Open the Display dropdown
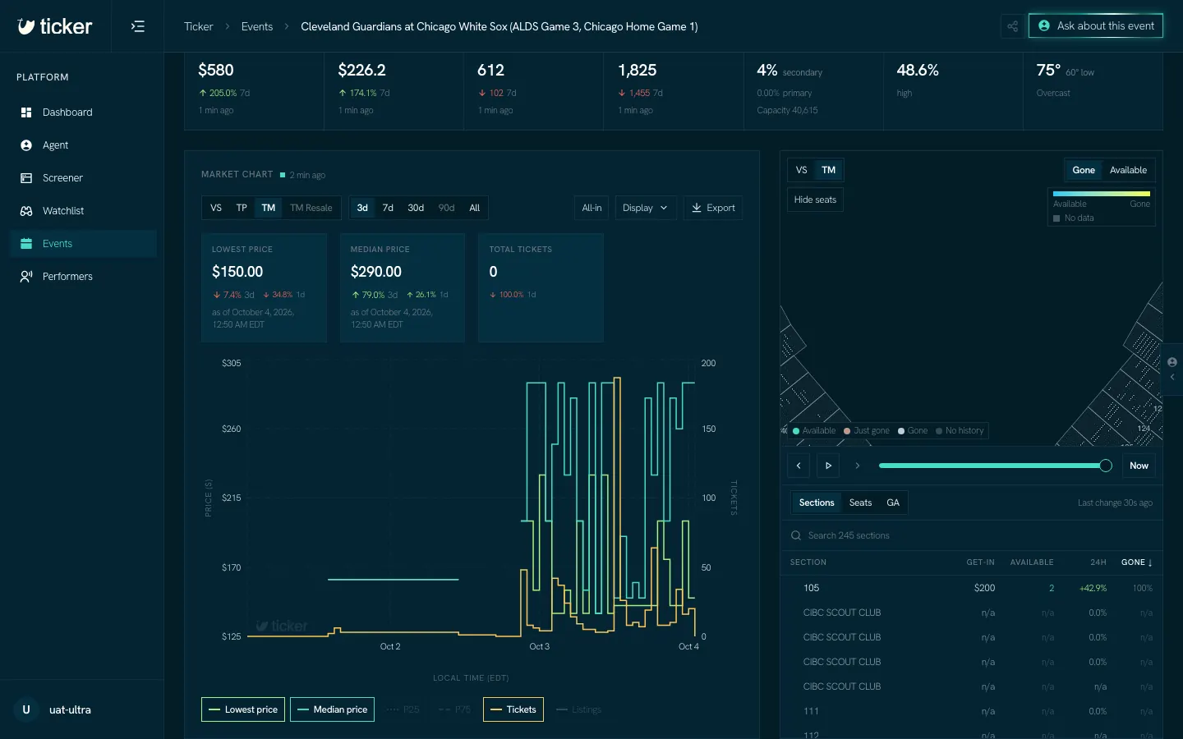The height and width of the screenshot is (739, 1183). [x=645, y=208]
